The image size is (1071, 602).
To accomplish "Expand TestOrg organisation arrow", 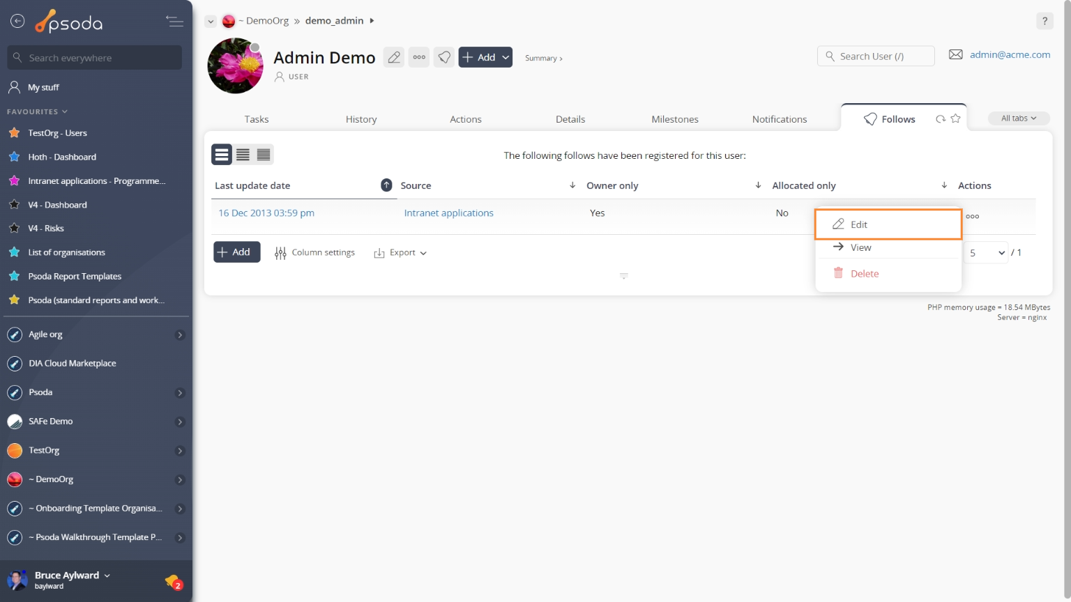I will tap(180, 451).
